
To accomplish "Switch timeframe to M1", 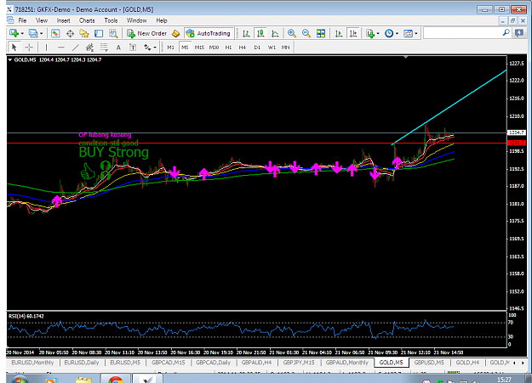I will 170,48.
